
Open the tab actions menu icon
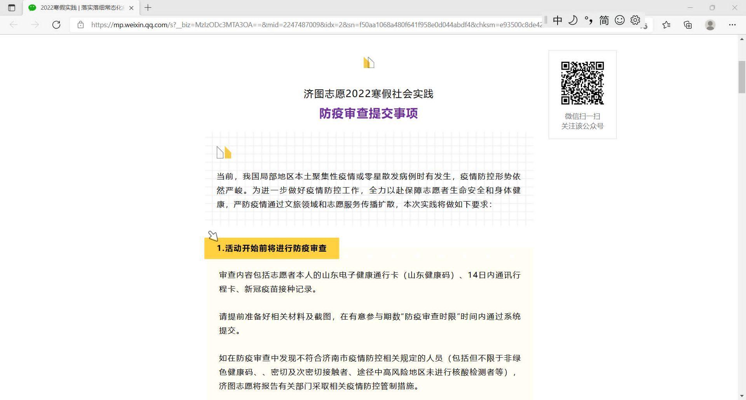point(12,8)
